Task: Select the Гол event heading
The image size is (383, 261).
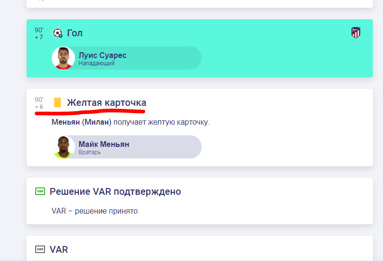Action: coord(75,33)
